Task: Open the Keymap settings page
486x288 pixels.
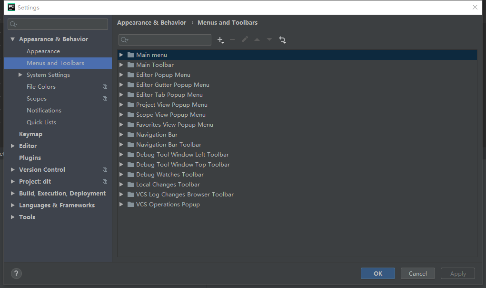Action: (x=30, y=134)
